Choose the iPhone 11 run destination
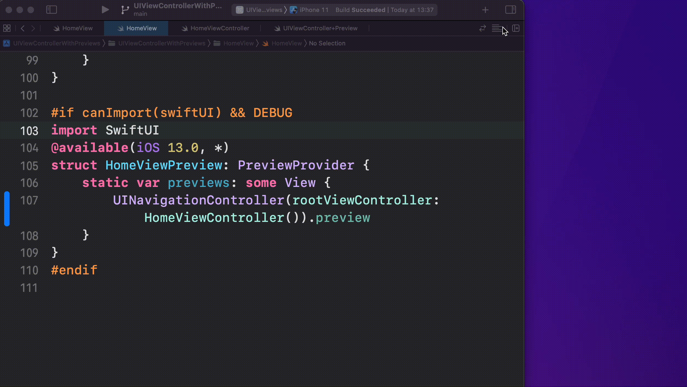The width and height of the screenshot is (687, 387). [x=309, y=10]
